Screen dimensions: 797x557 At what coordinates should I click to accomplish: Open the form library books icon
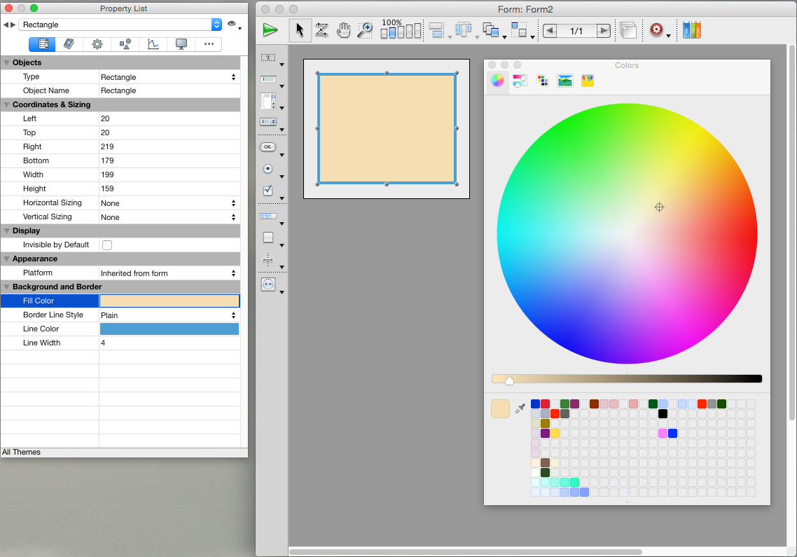tap(691, 30)
